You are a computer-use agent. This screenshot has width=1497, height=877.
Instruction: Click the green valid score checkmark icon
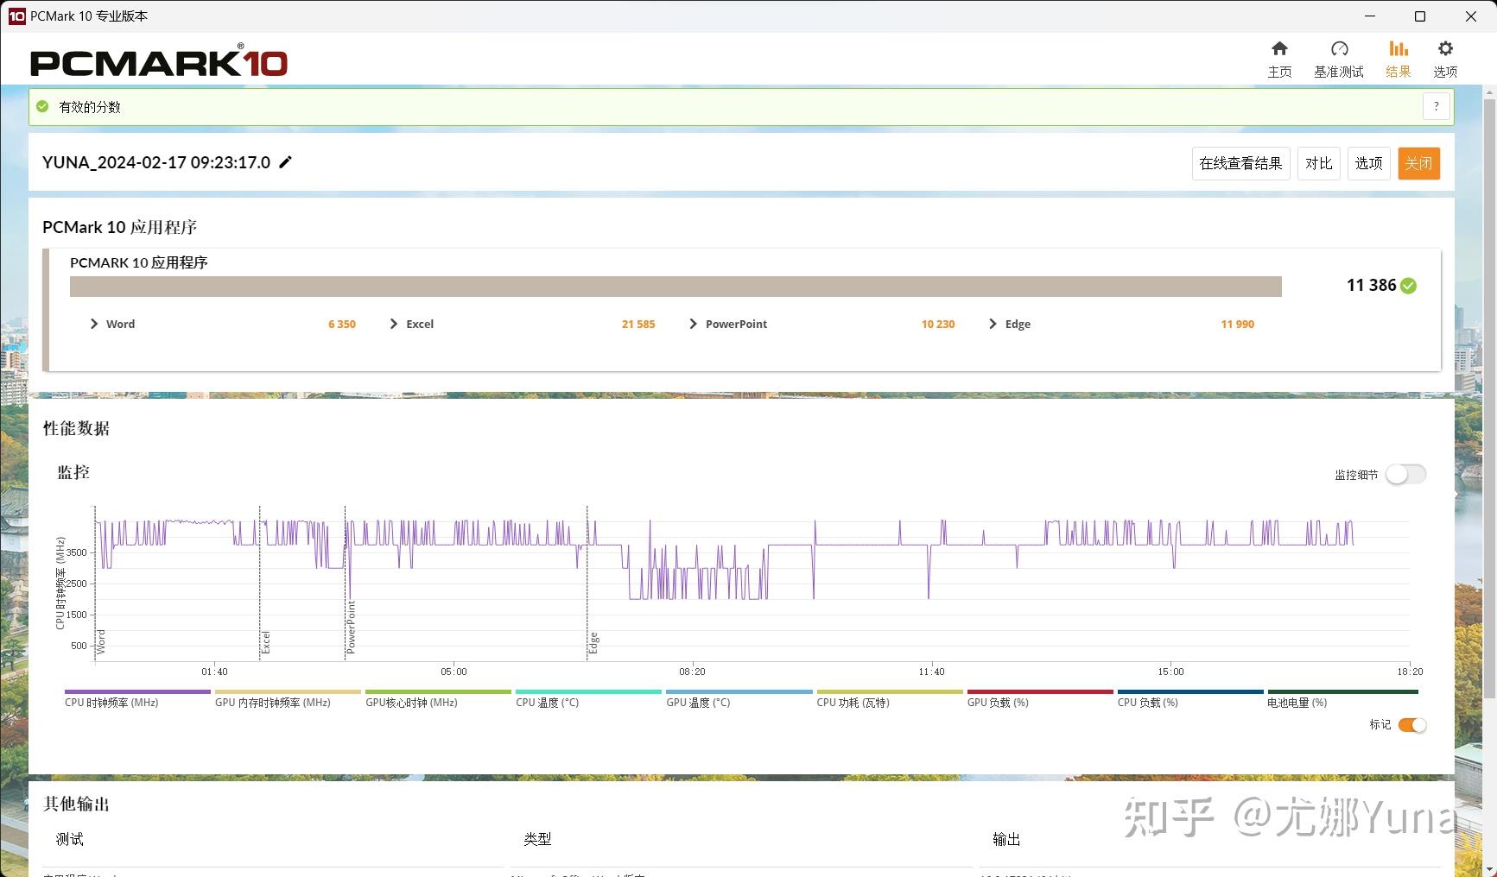click(x=42, y=106)
